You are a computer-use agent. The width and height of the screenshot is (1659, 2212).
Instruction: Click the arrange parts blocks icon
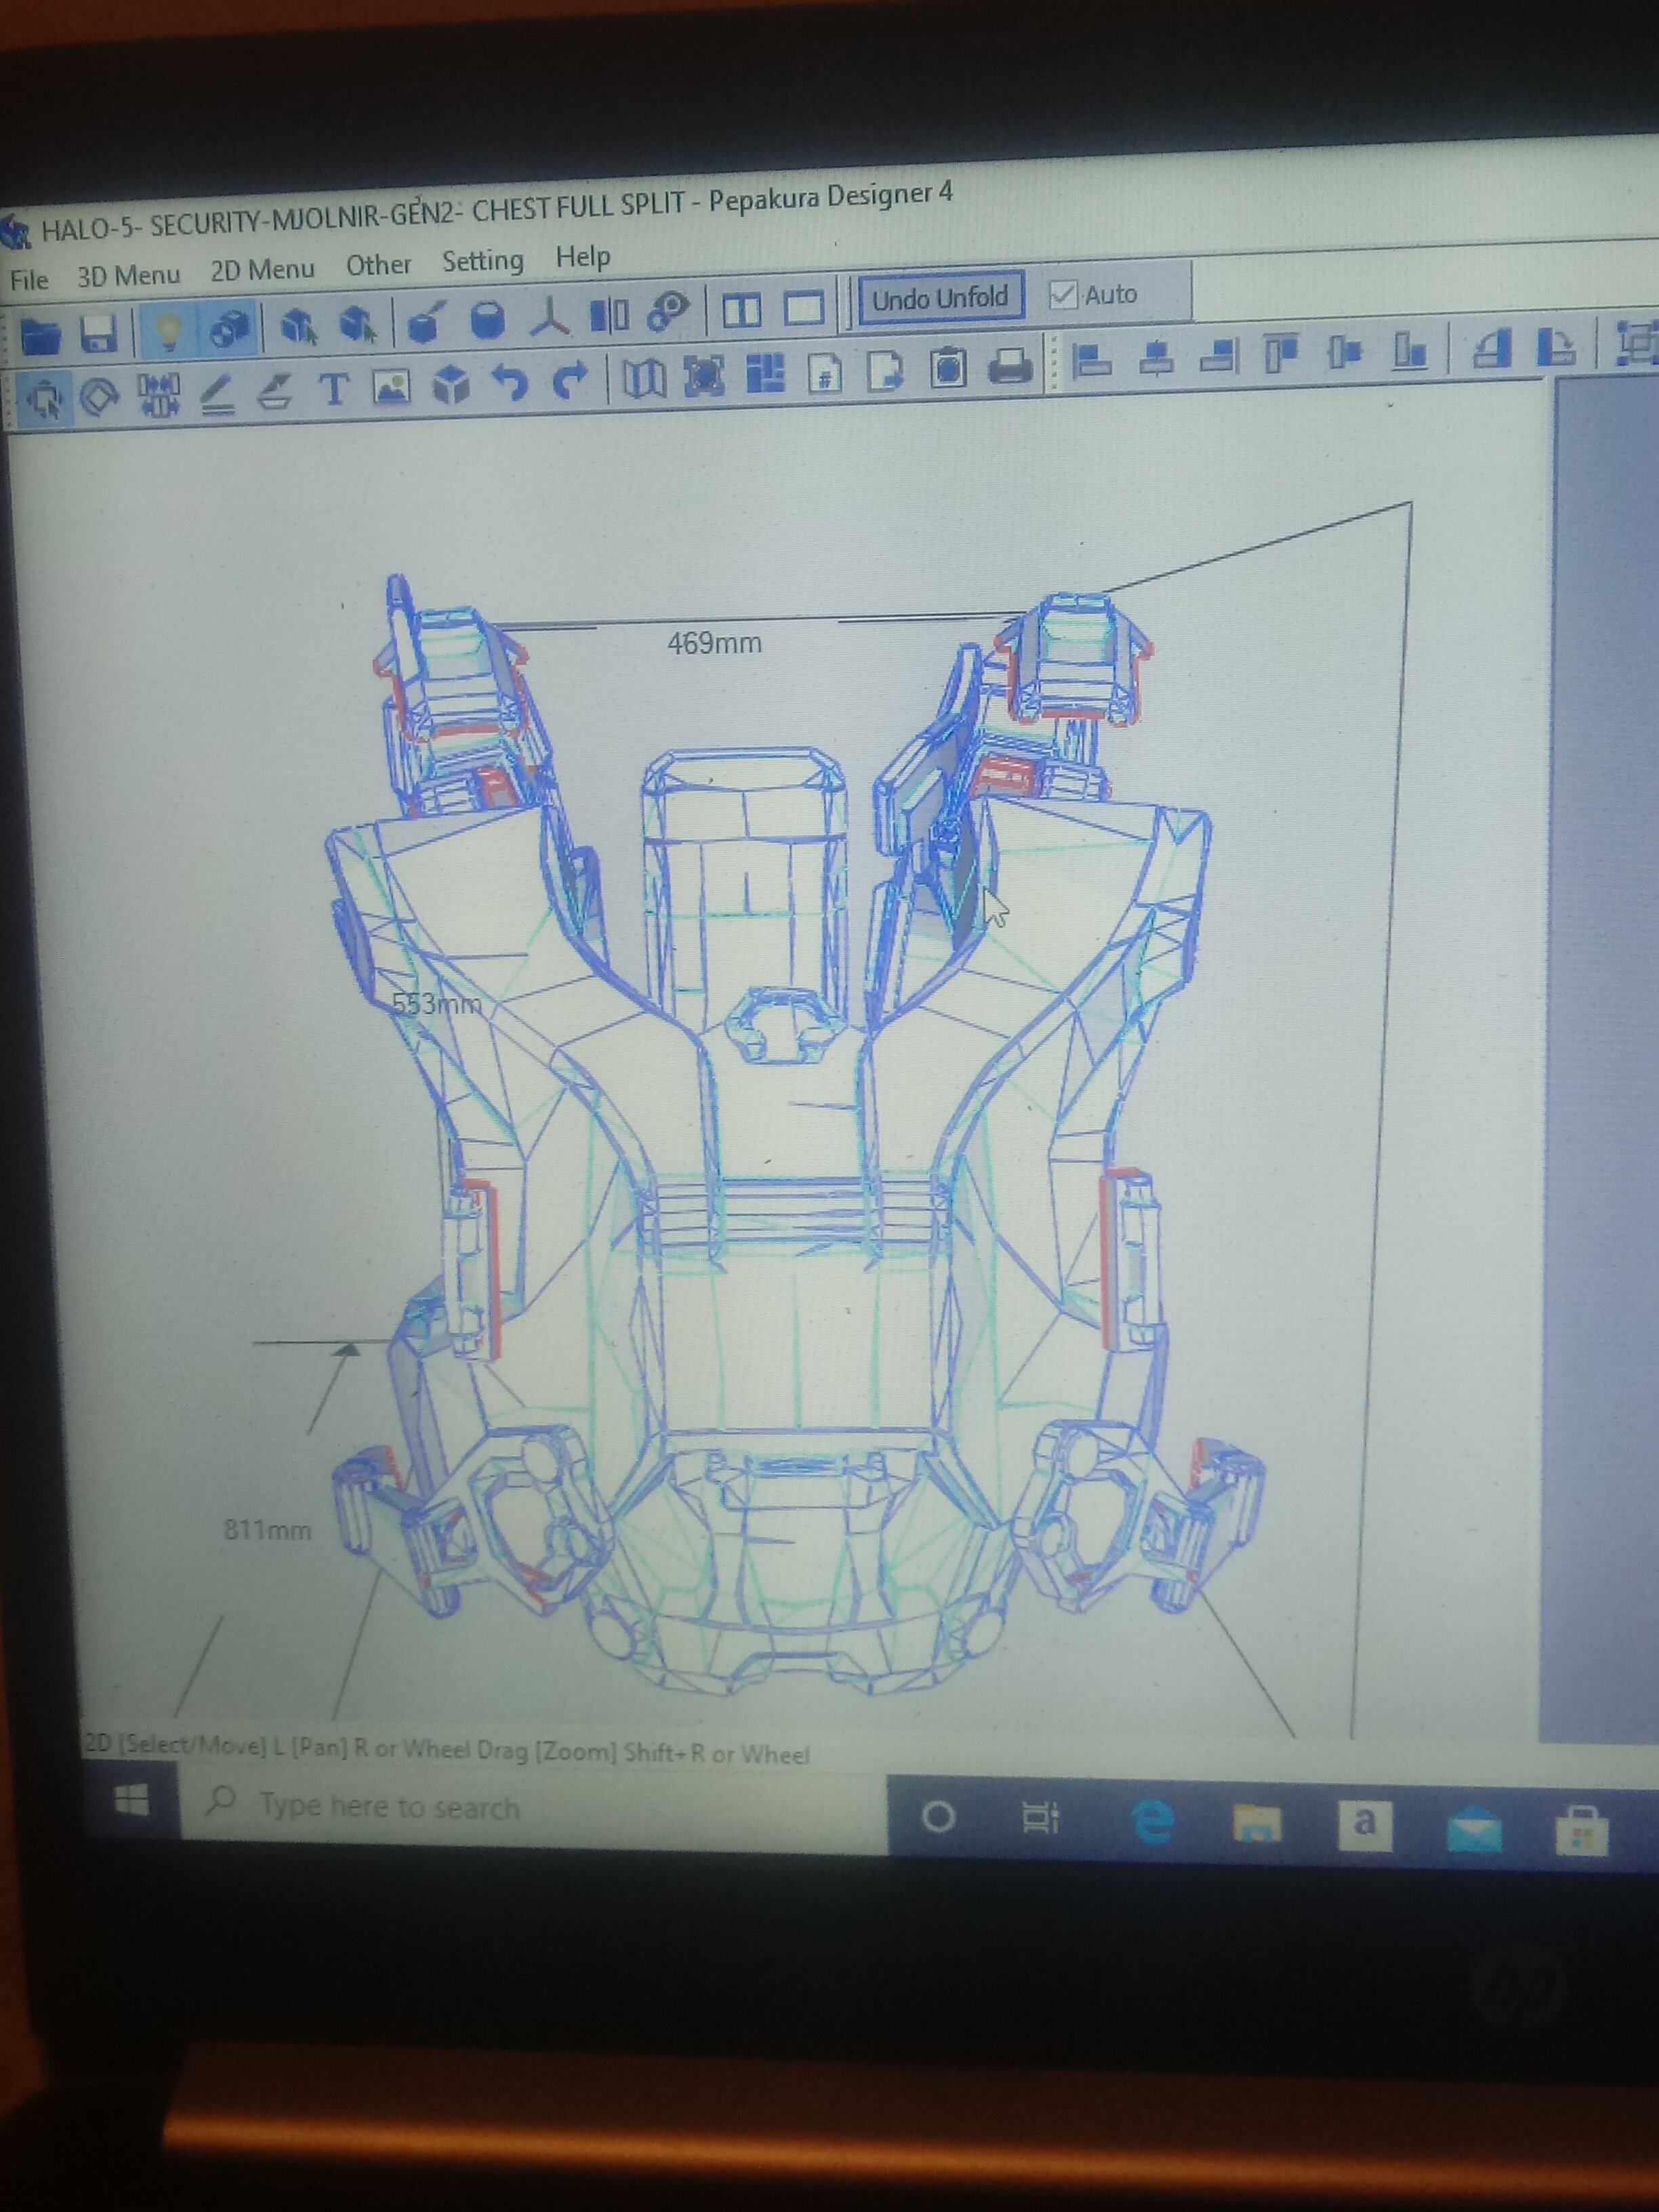pyautogui.click(x=765, y=374)
